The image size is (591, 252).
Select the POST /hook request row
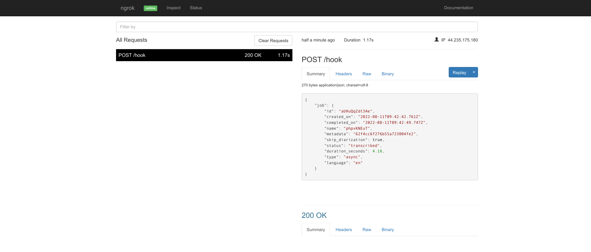pos(204,55)
